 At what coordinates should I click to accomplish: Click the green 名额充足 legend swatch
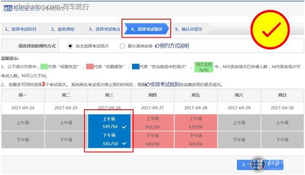[x=44, y=67]
